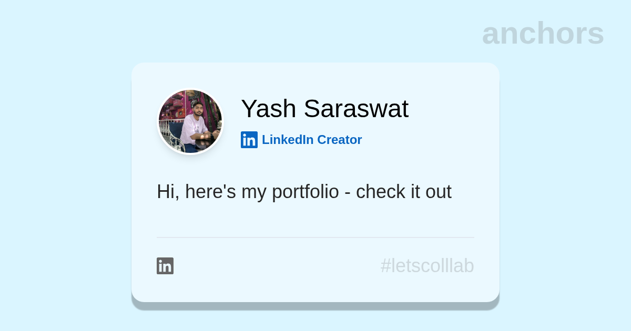This screenshot has width=631, height=331.
Task: Click the word "LinkedIn" in the blue label
Action: point(288,140)
